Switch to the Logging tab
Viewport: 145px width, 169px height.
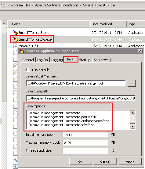pyautogui.click(x=57, y=60)
